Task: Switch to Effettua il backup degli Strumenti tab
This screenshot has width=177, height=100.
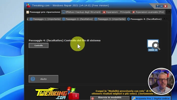Action: [x=81, y=12]
